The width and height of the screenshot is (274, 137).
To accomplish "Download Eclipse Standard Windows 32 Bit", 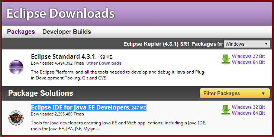I will point(248,56).
